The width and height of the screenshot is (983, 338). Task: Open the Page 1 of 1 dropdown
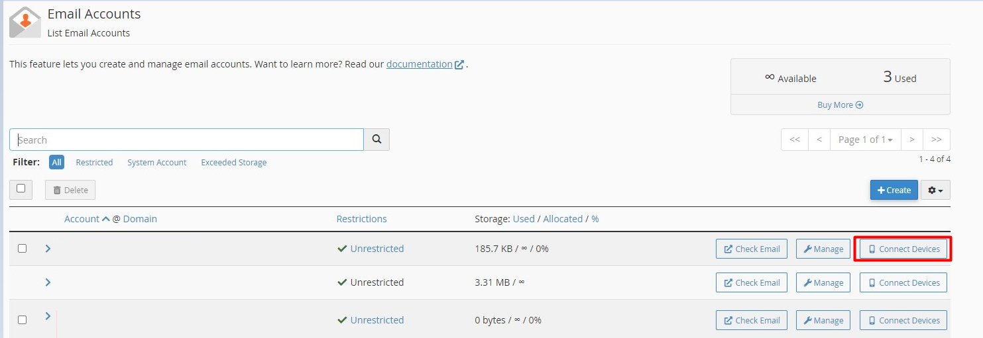864,140
